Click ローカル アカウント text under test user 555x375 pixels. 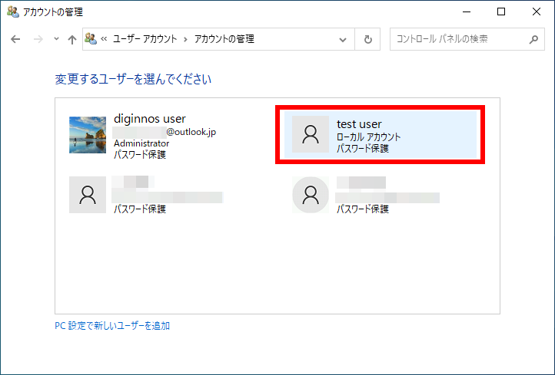pyautogui.click(x=368, y=137)
